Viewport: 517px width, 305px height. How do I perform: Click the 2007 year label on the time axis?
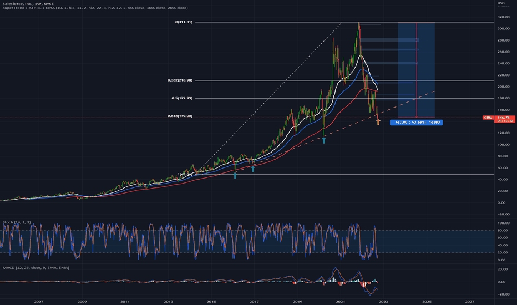(x=39, y=301)
